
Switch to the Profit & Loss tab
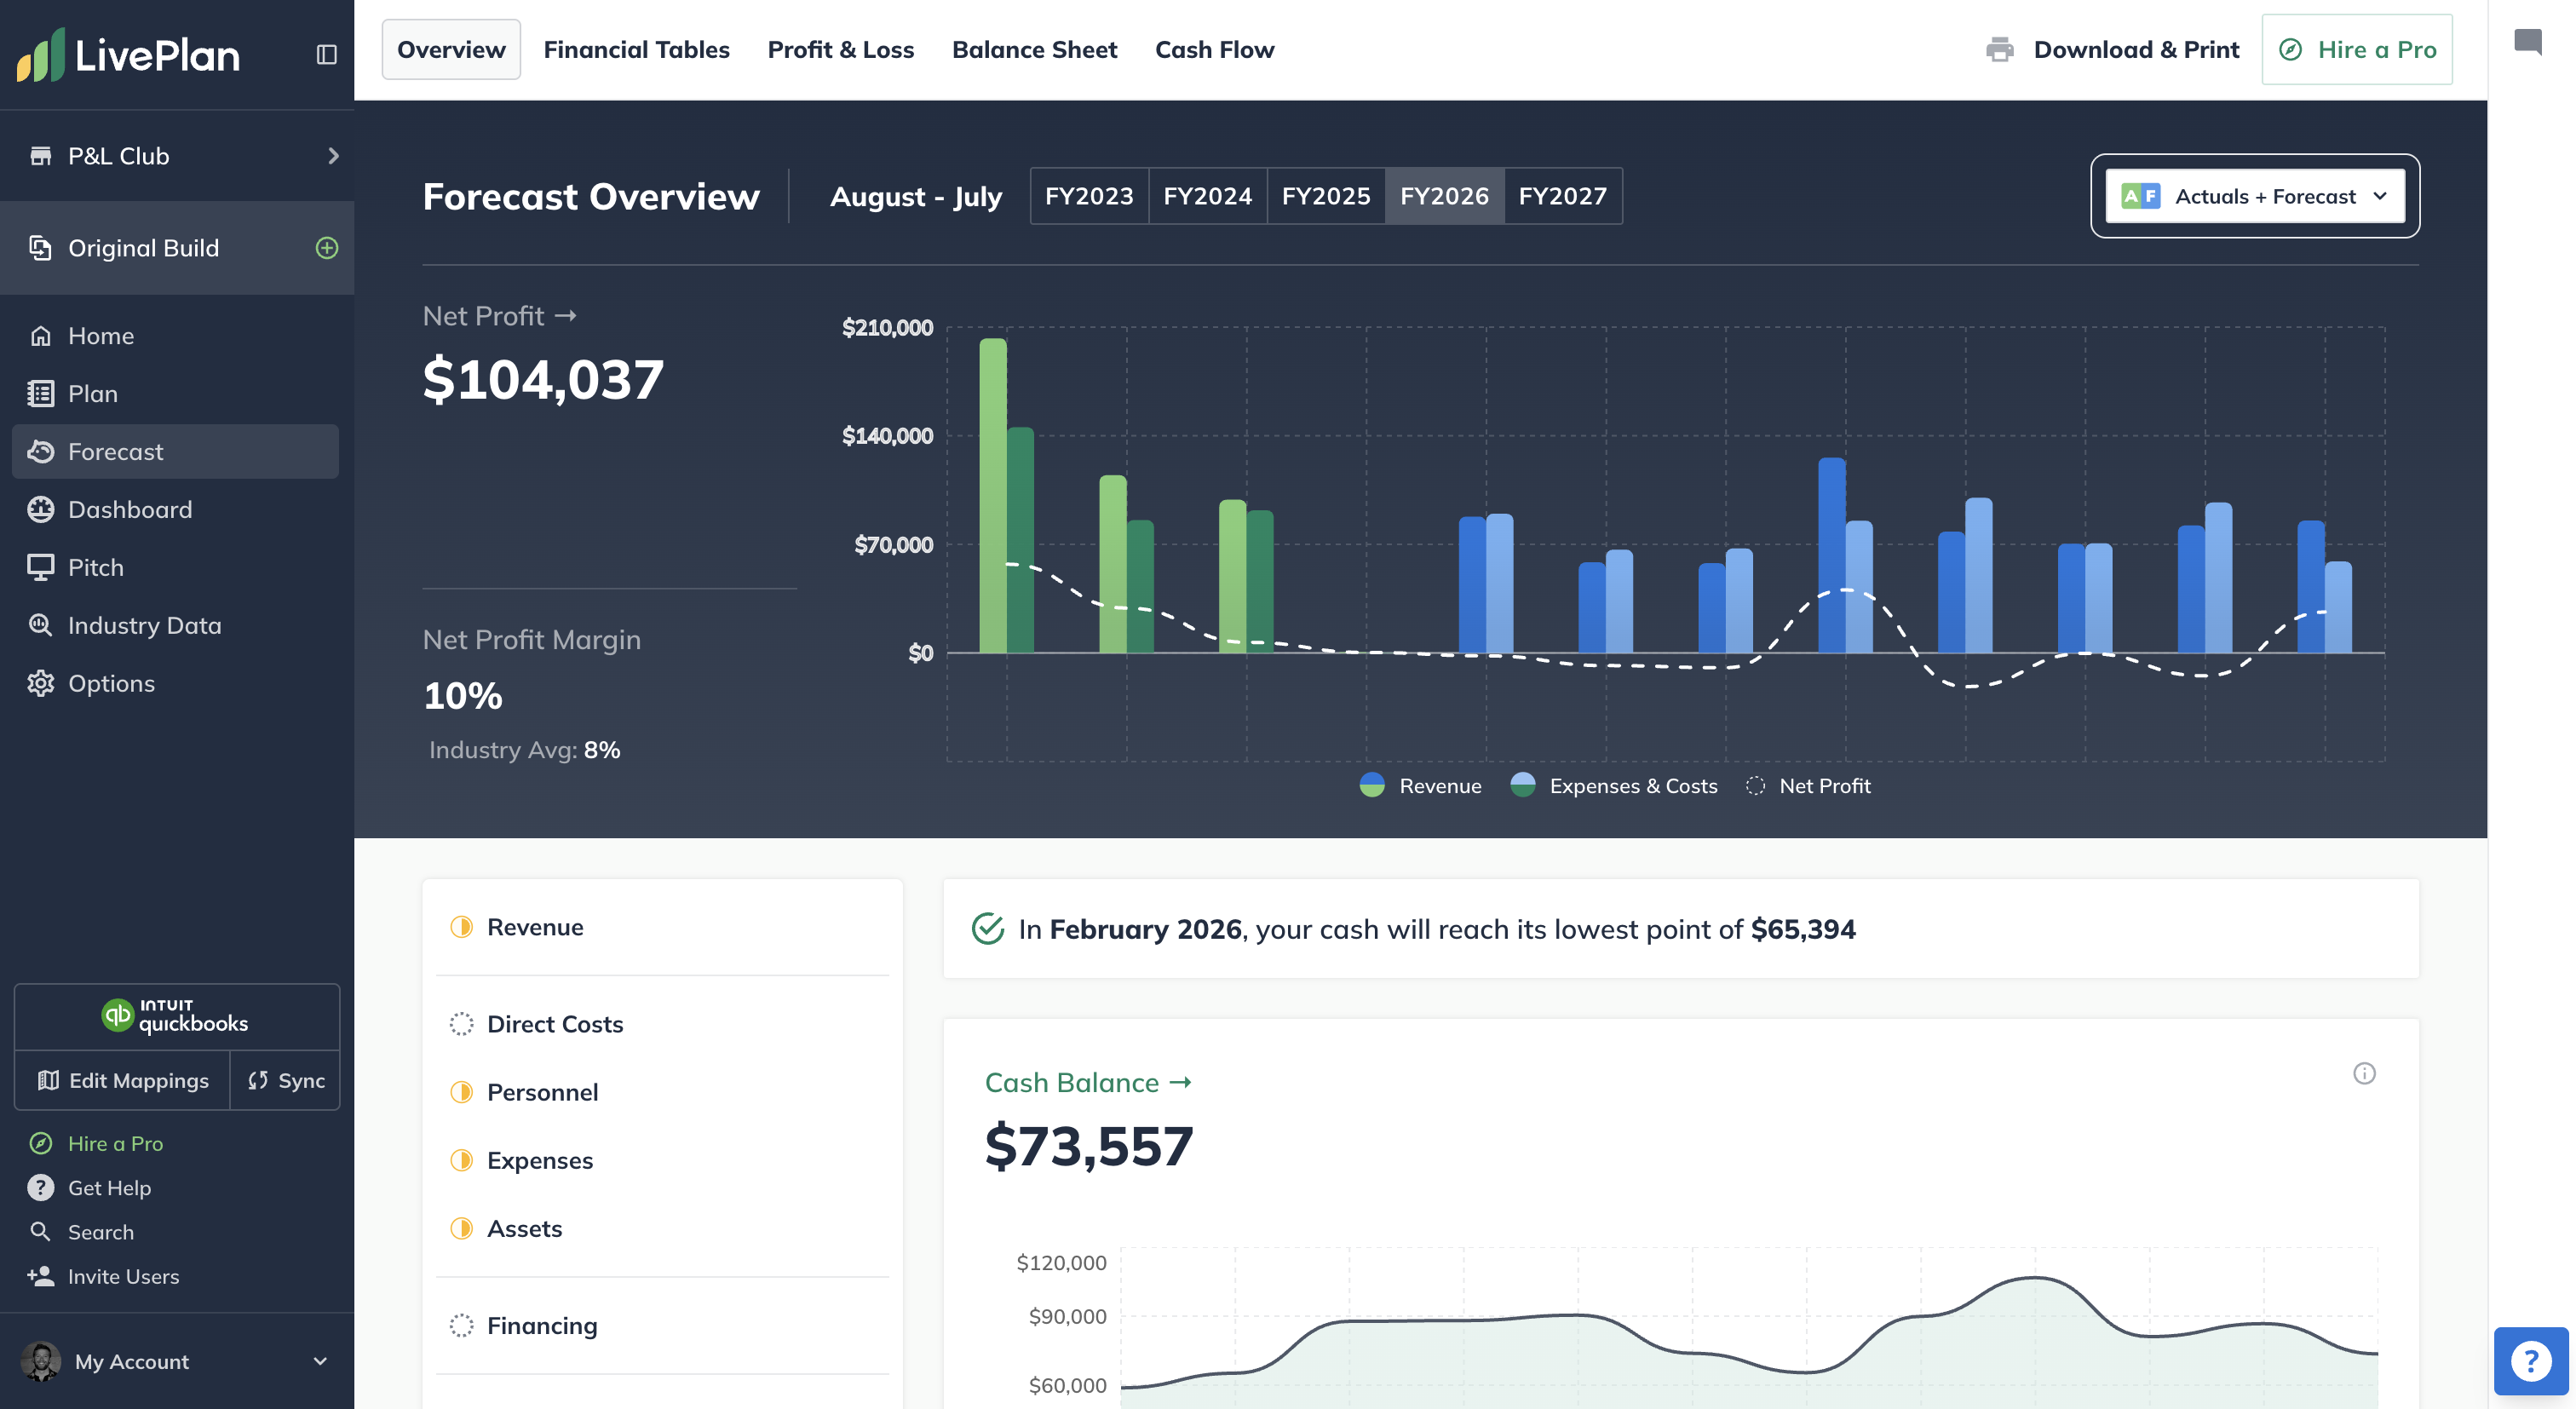click(840, 49)
